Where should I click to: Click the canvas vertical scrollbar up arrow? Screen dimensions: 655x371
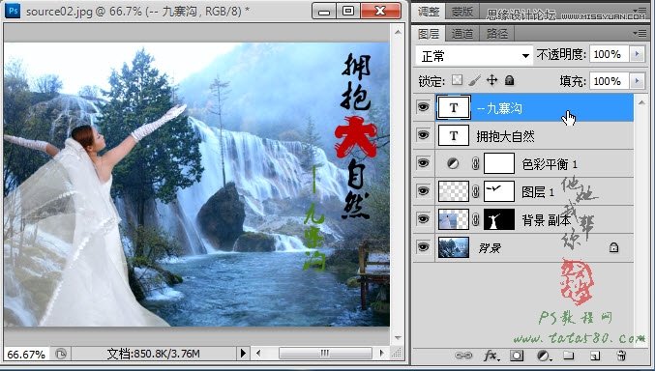click(x=398, y=32)
